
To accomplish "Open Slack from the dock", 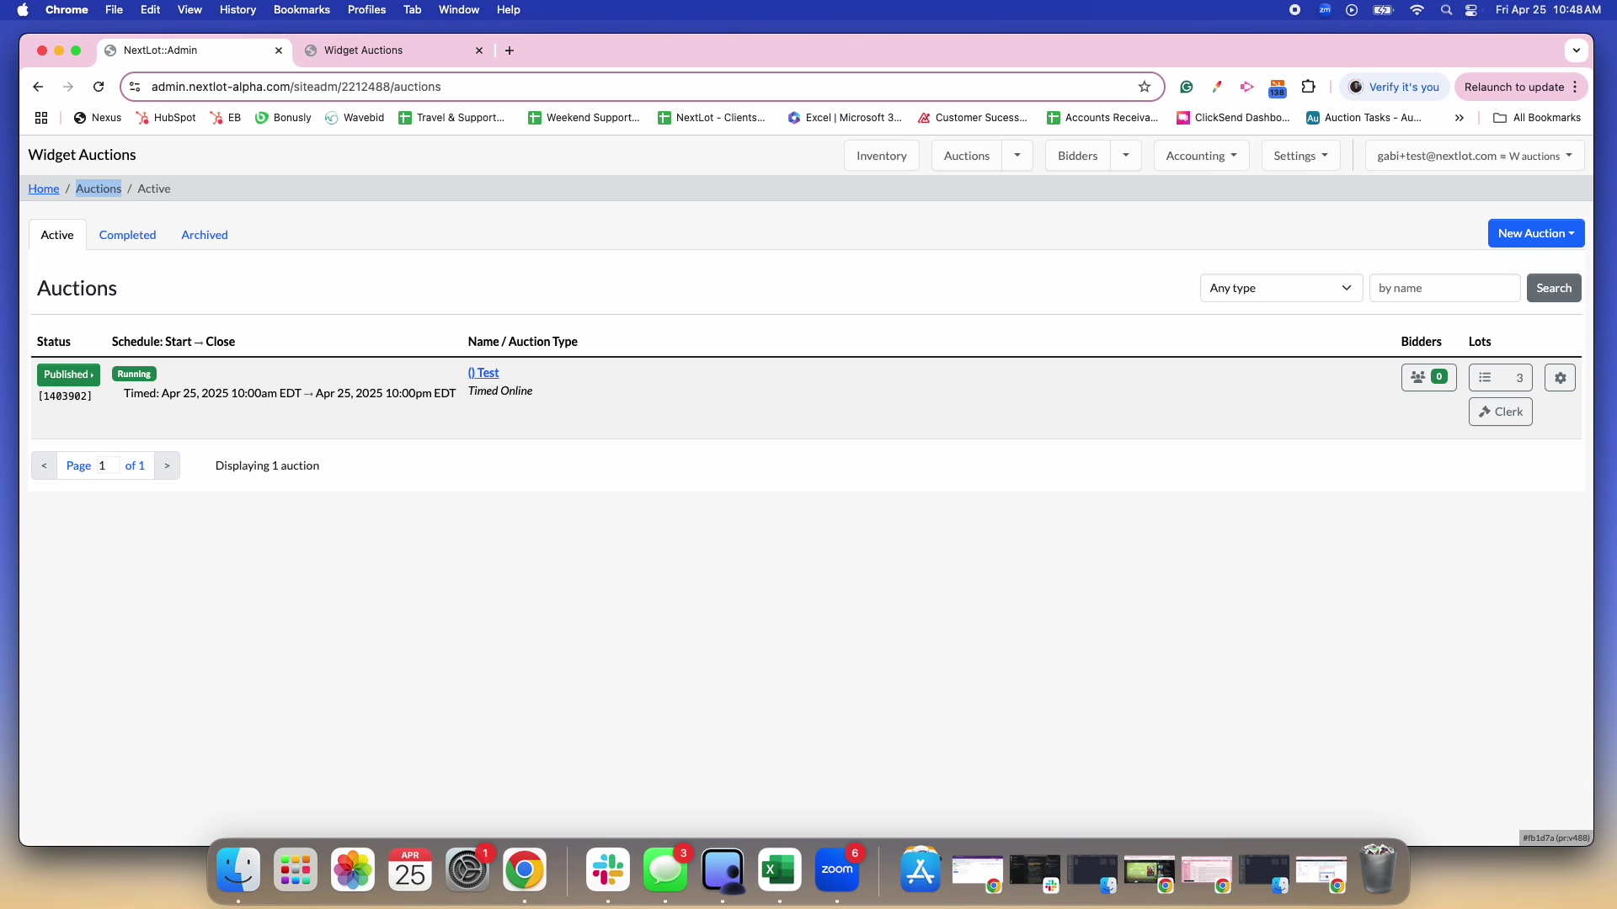I will coord(608,870).
